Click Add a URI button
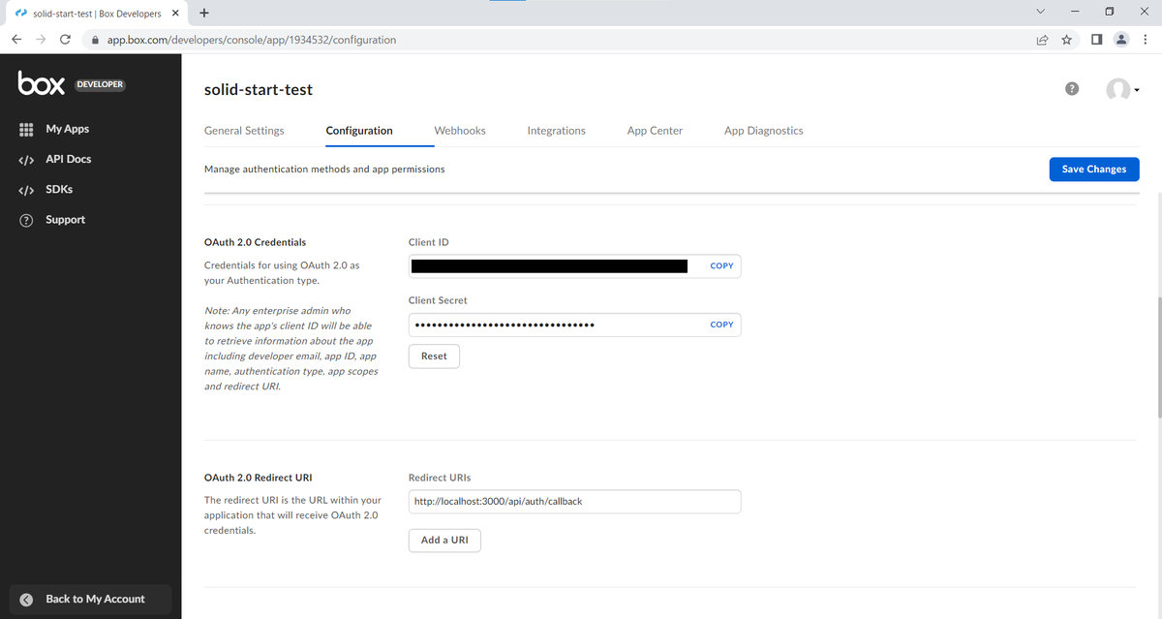The height and width of the screenshot is (619, 1162). pyautogui.click(x=444, y=540)
